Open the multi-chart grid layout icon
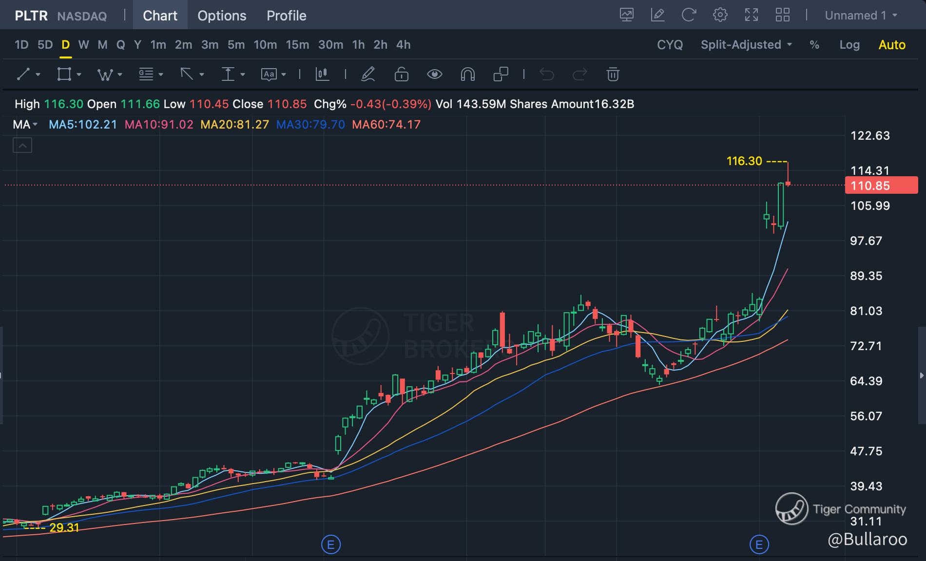 click(782, 15)
